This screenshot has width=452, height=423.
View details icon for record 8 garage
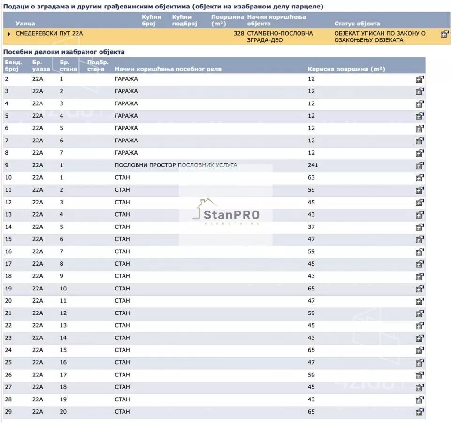pyautogui.click(x=420, y=153)
